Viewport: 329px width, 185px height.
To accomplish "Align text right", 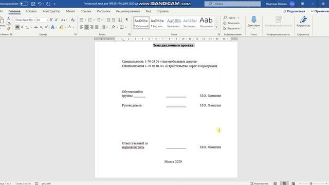I will (x=92, y=27).
